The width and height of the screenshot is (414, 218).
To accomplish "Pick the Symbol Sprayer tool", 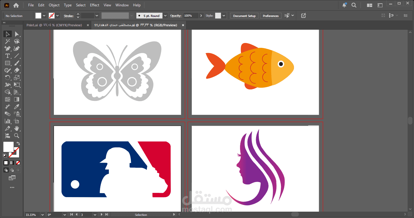I will point(17,114).
